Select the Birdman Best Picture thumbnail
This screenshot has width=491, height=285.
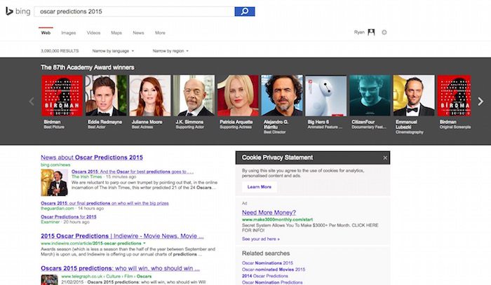click(62, 95)
